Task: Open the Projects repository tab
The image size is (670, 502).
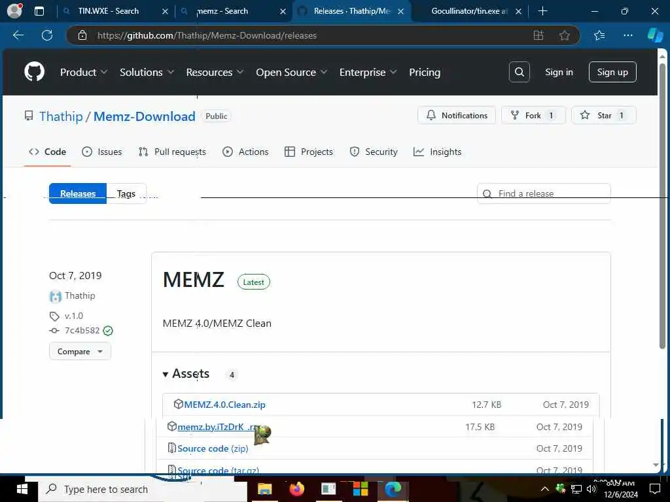Action: point(309,152)
